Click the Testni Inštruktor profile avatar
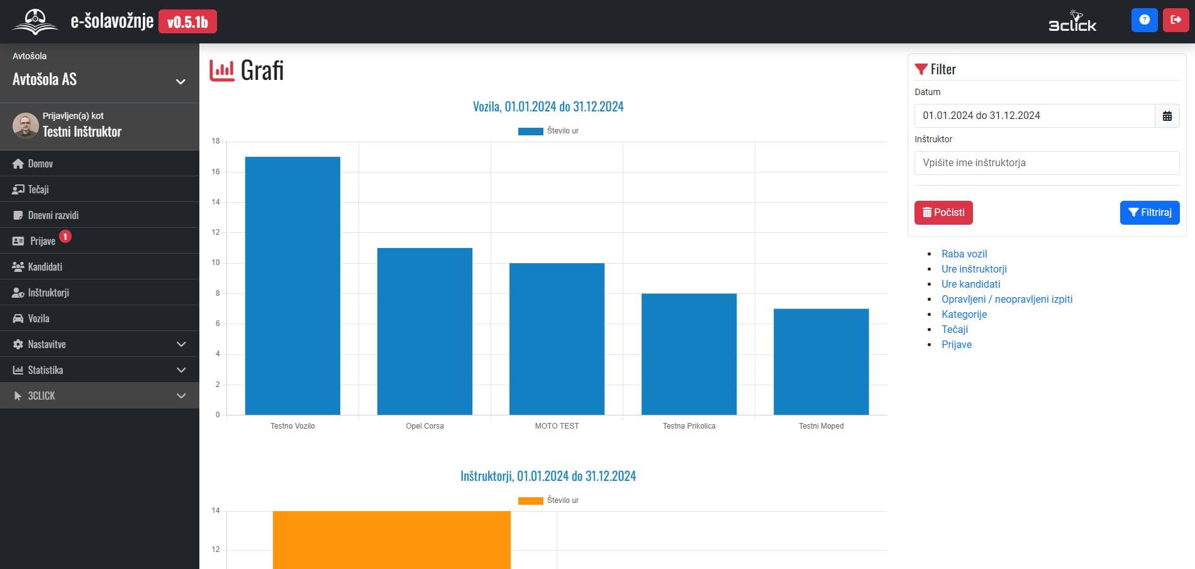 click(26, 126)
